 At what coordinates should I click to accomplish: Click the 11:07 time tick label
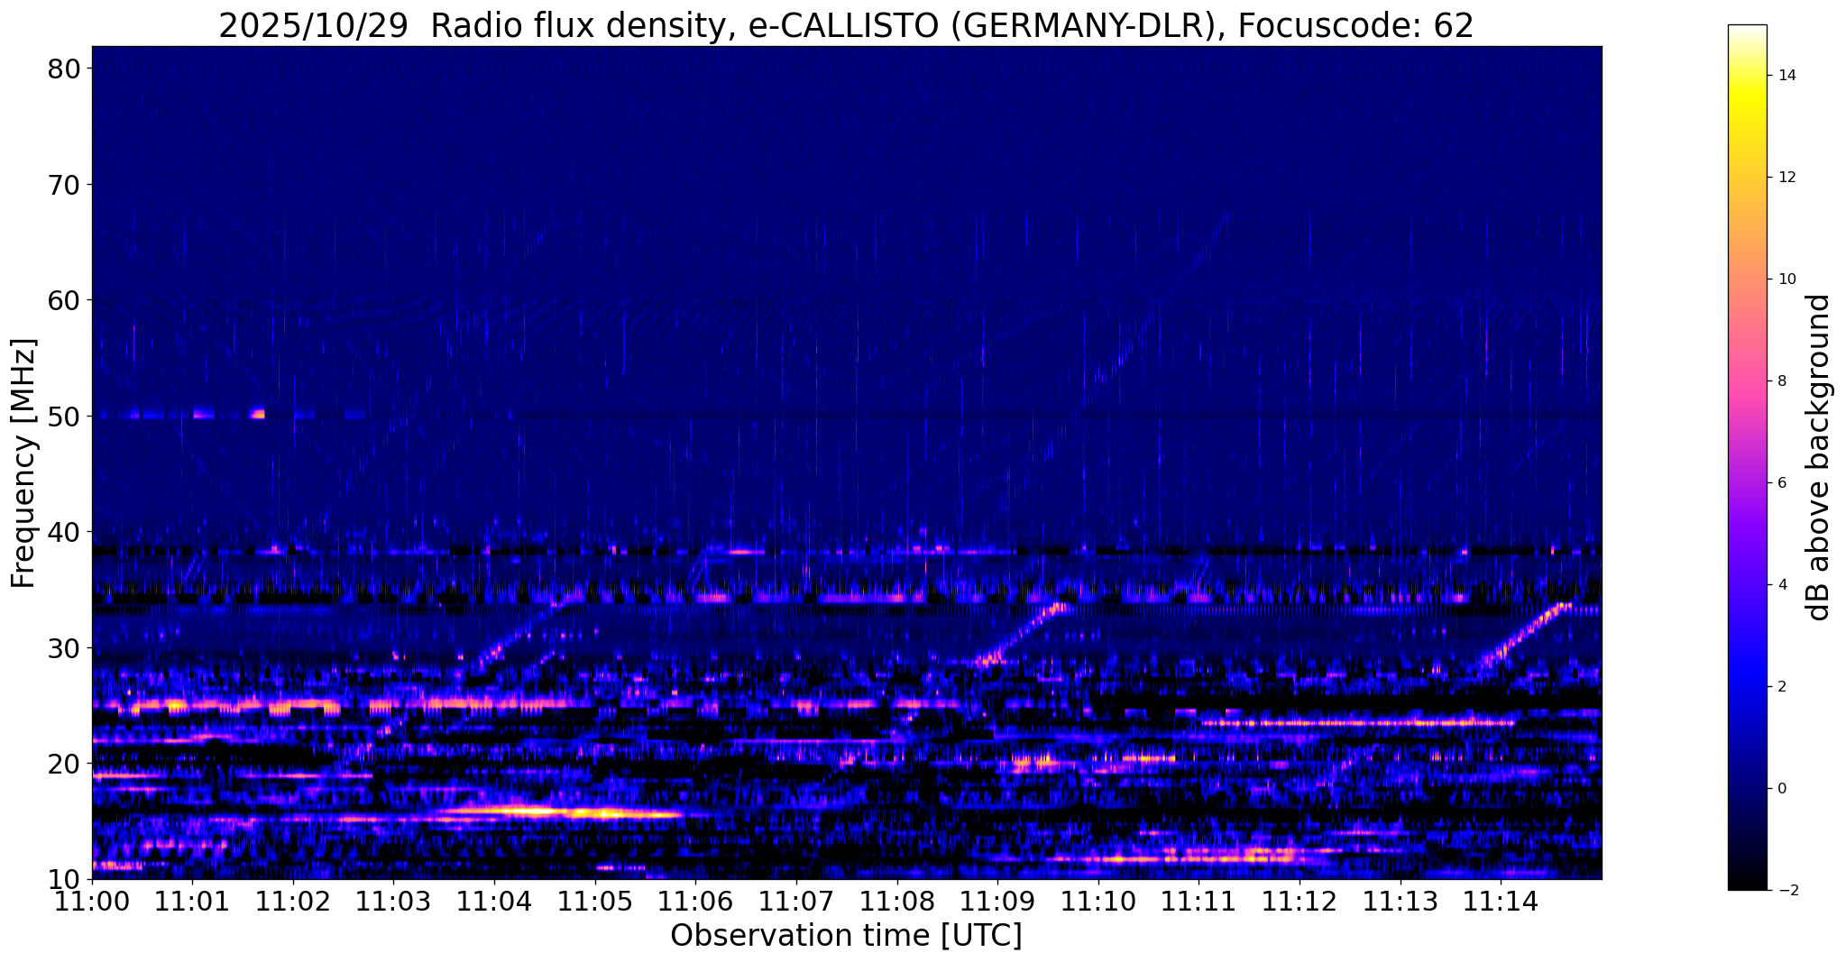coord(796,900)
